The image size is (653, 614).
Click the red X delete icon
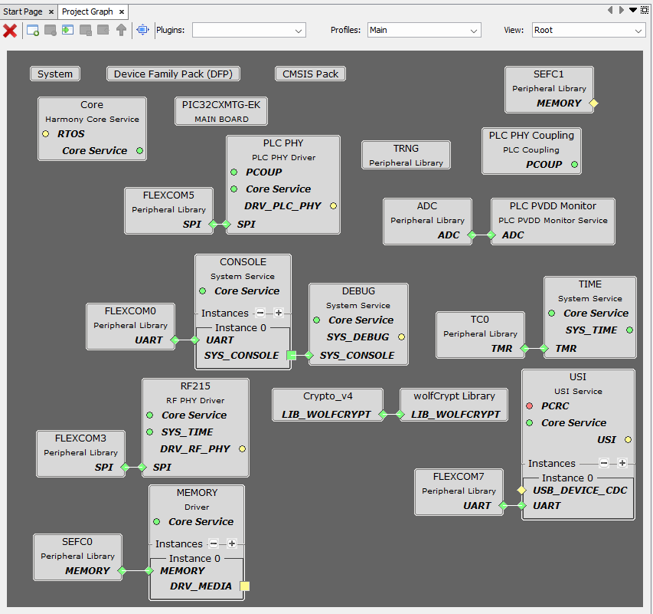click(11, 31)
